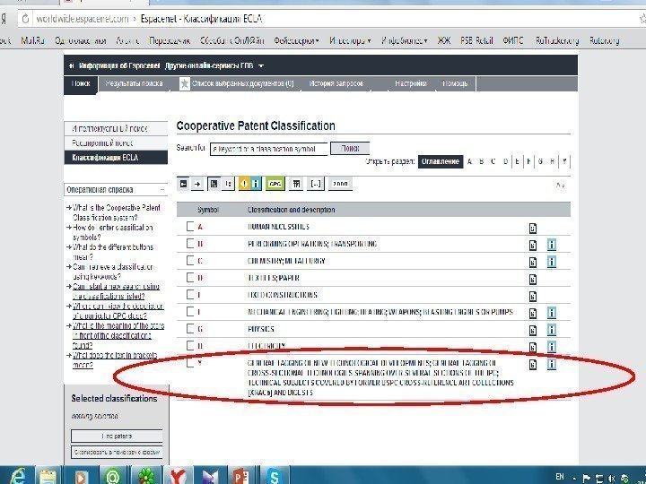Show info icon for MECHANICAL ENGINEERING row
646x484 pixels.
click(551, 313)
